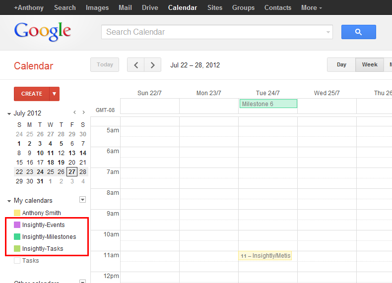Select July 10 in mini calendar
Viewport: 392px width, 283px height.
point(40,153)
